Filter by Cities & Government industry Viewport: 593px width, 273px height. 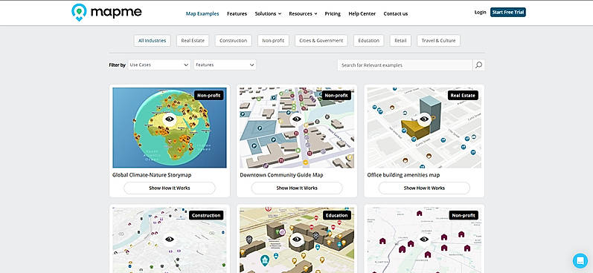pyautogui.click(x=321, y=41)
